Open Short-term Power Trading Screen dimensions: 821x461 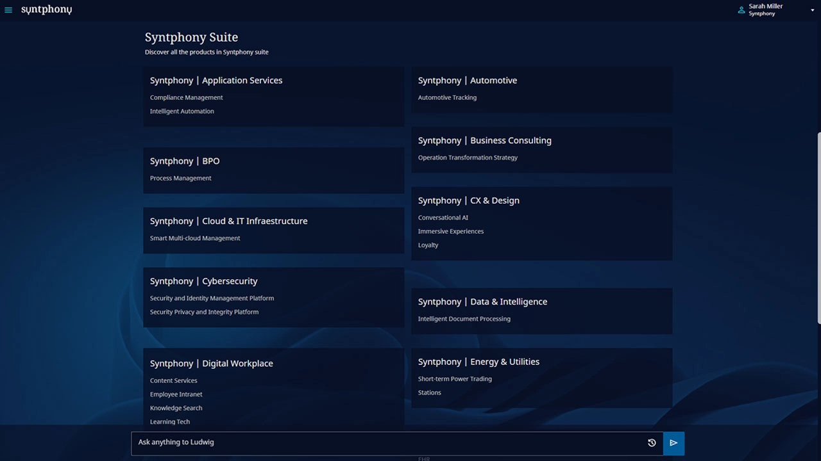coord(455,379)
